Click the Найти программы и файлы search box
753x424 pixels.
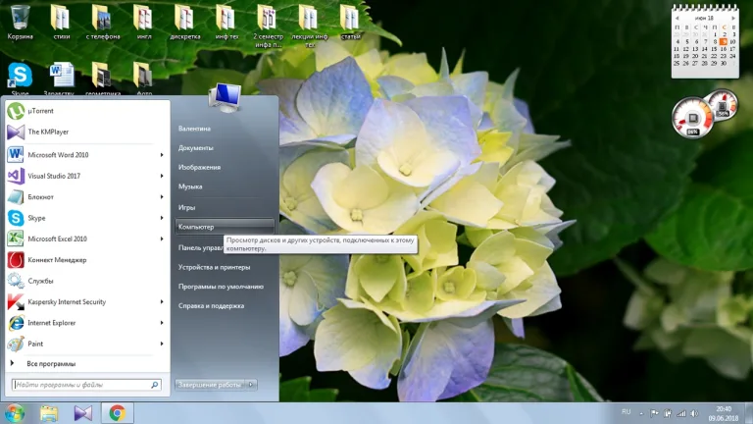click(x=81, y=385)
